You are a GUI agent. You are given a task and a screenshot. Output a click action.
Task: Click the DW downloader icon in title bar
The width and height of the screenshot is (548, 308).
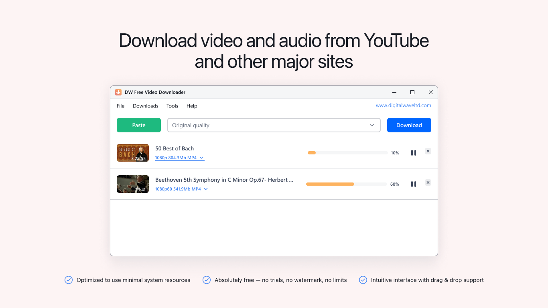point(118,92)
